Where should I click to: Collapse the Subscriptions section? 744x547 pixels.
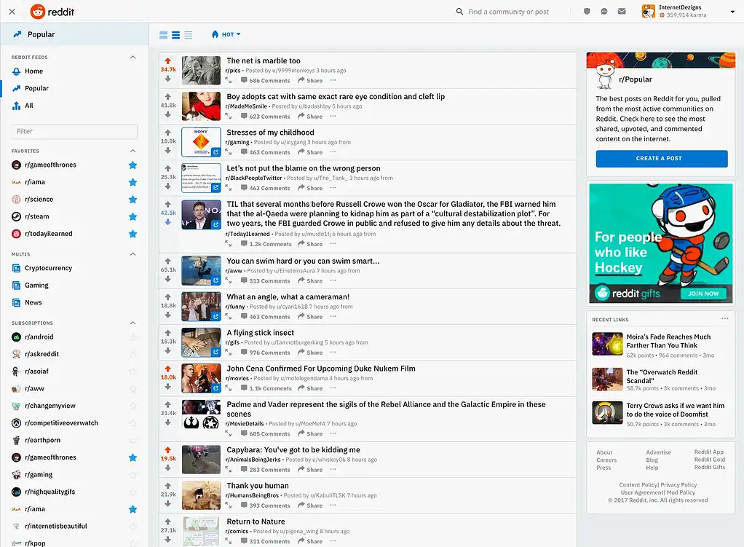pyautogui.click(x=132, y=323)
